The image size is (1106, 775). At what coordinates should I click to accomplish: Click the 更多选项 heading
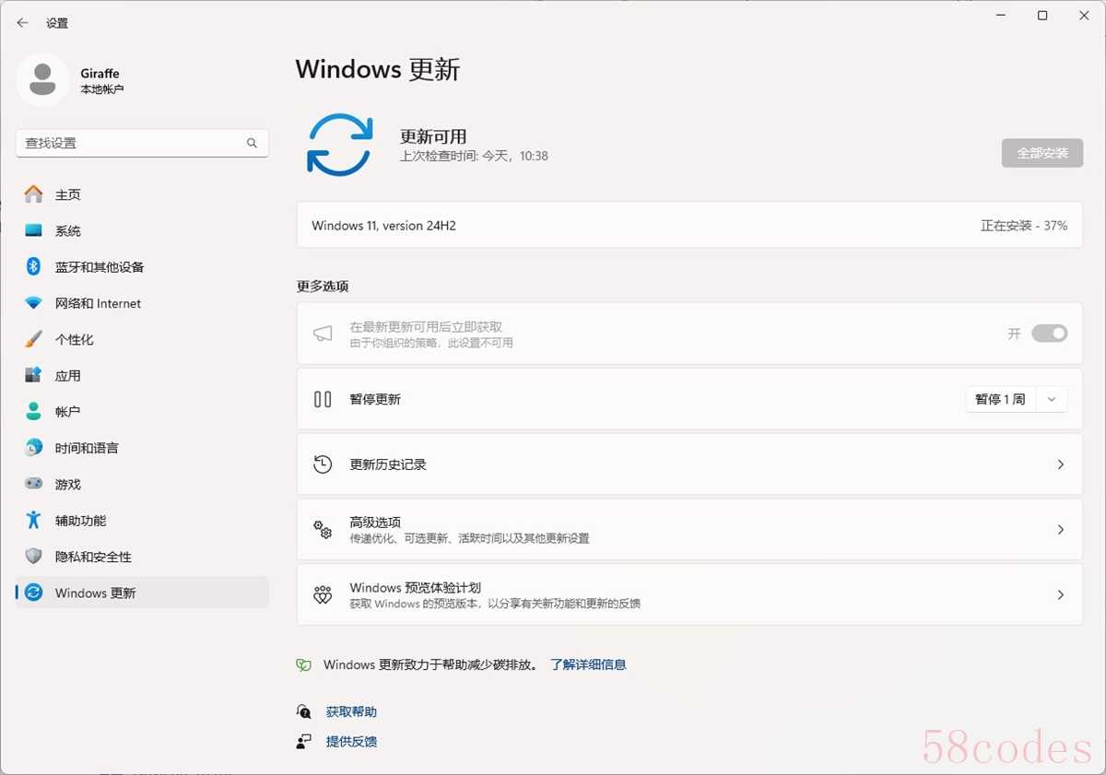323,287
